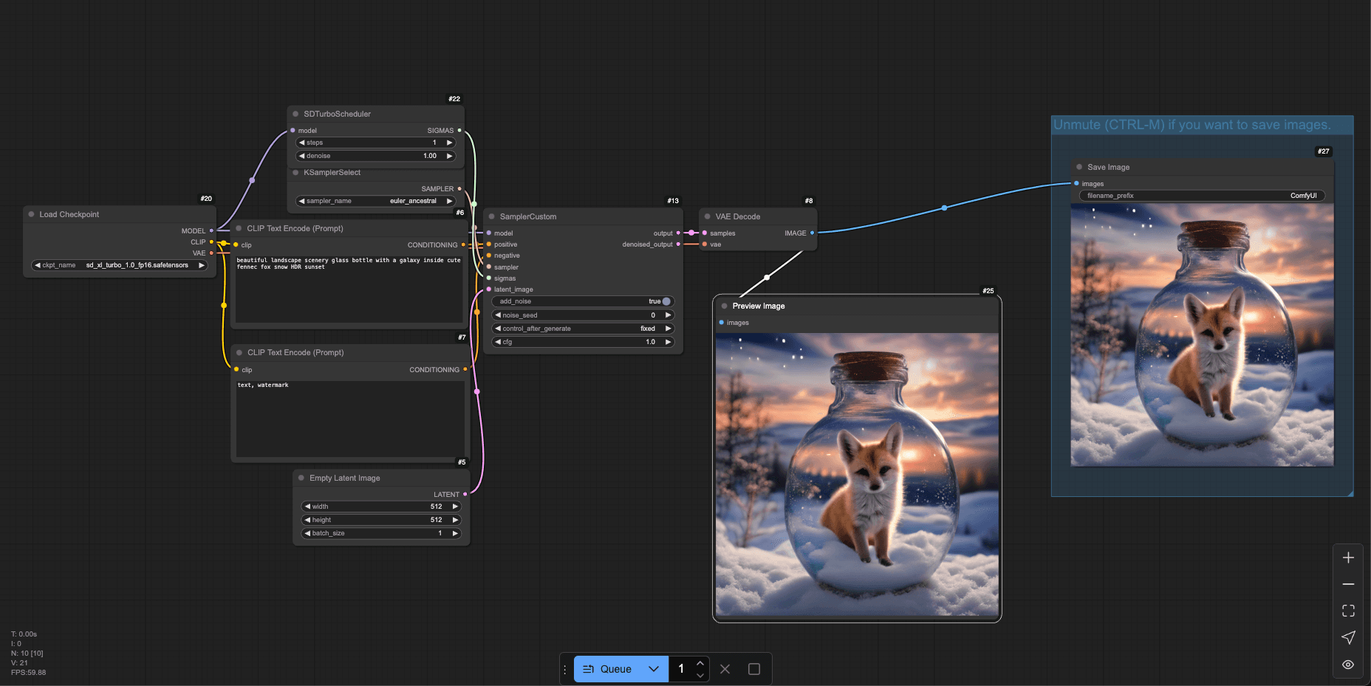Viewport: 1371px width, 686px height.
Task: Open the Queue dropdown chevron
Action: [653, 669]
